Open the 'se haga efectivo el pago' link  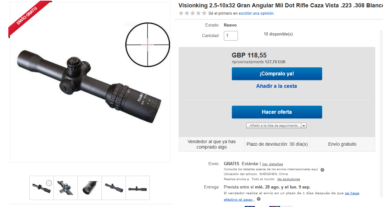[x=291, y=196]
